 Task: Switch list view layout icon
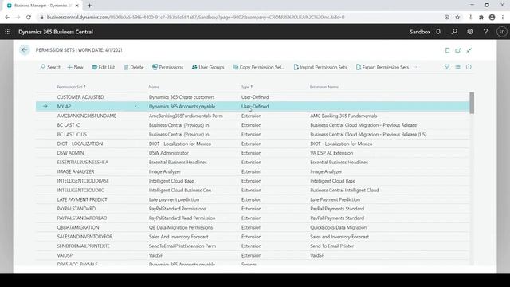tap(457, 67)
